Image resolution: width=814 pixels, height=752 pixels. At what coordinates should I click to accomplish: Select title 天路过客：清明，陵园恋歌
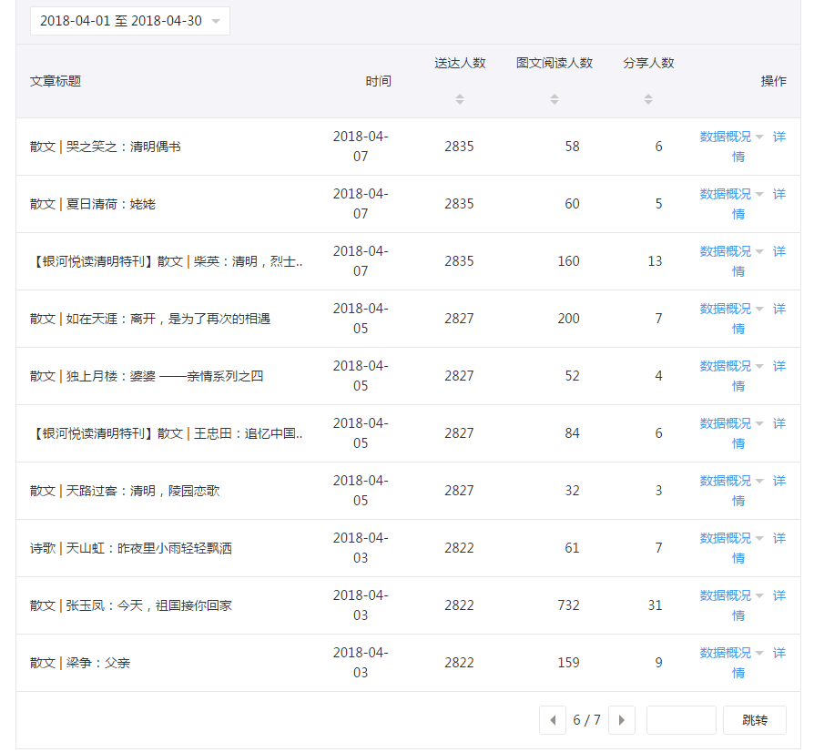tap(143, 491)
